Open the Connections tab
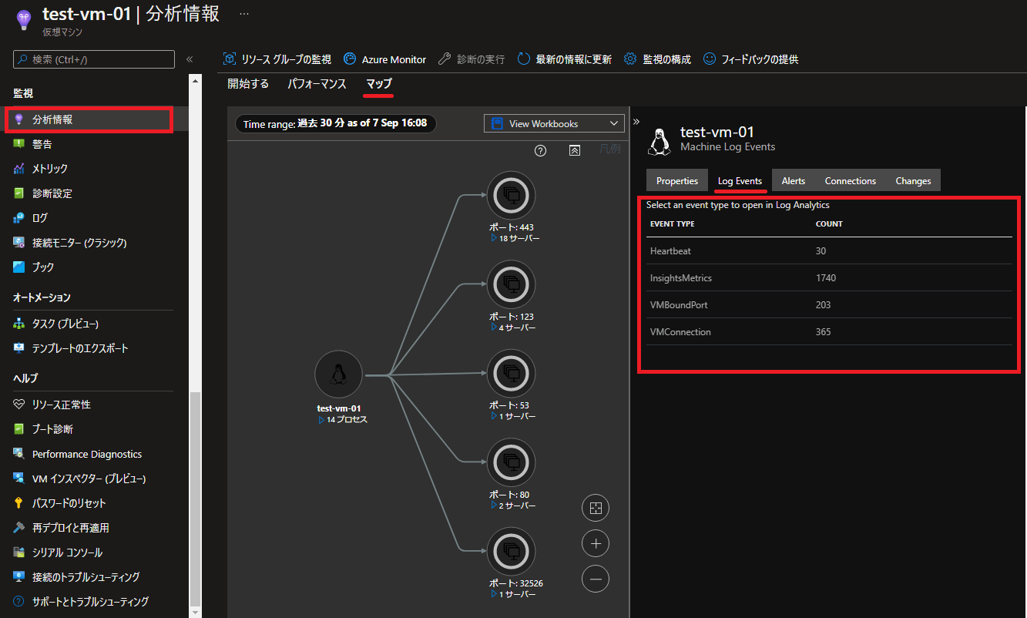Screen dimensions: 1027x618 click(851, 180)
